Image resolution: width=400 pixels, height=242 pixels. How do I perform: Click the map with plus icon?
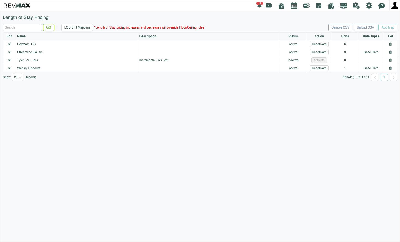coord(319,5)
